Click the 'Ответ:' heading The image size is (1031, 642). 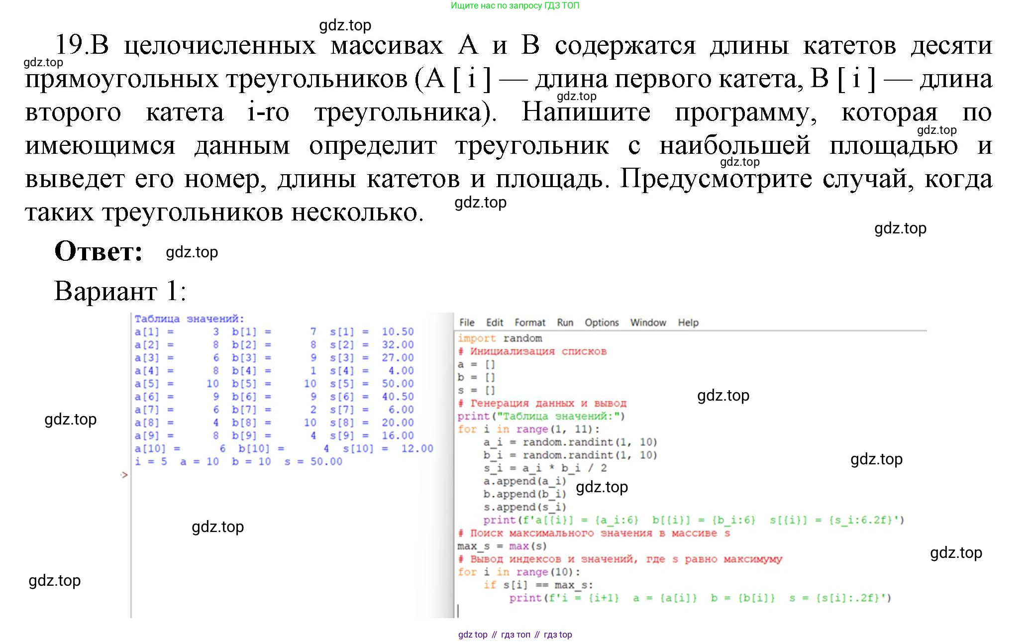point(99,251)
